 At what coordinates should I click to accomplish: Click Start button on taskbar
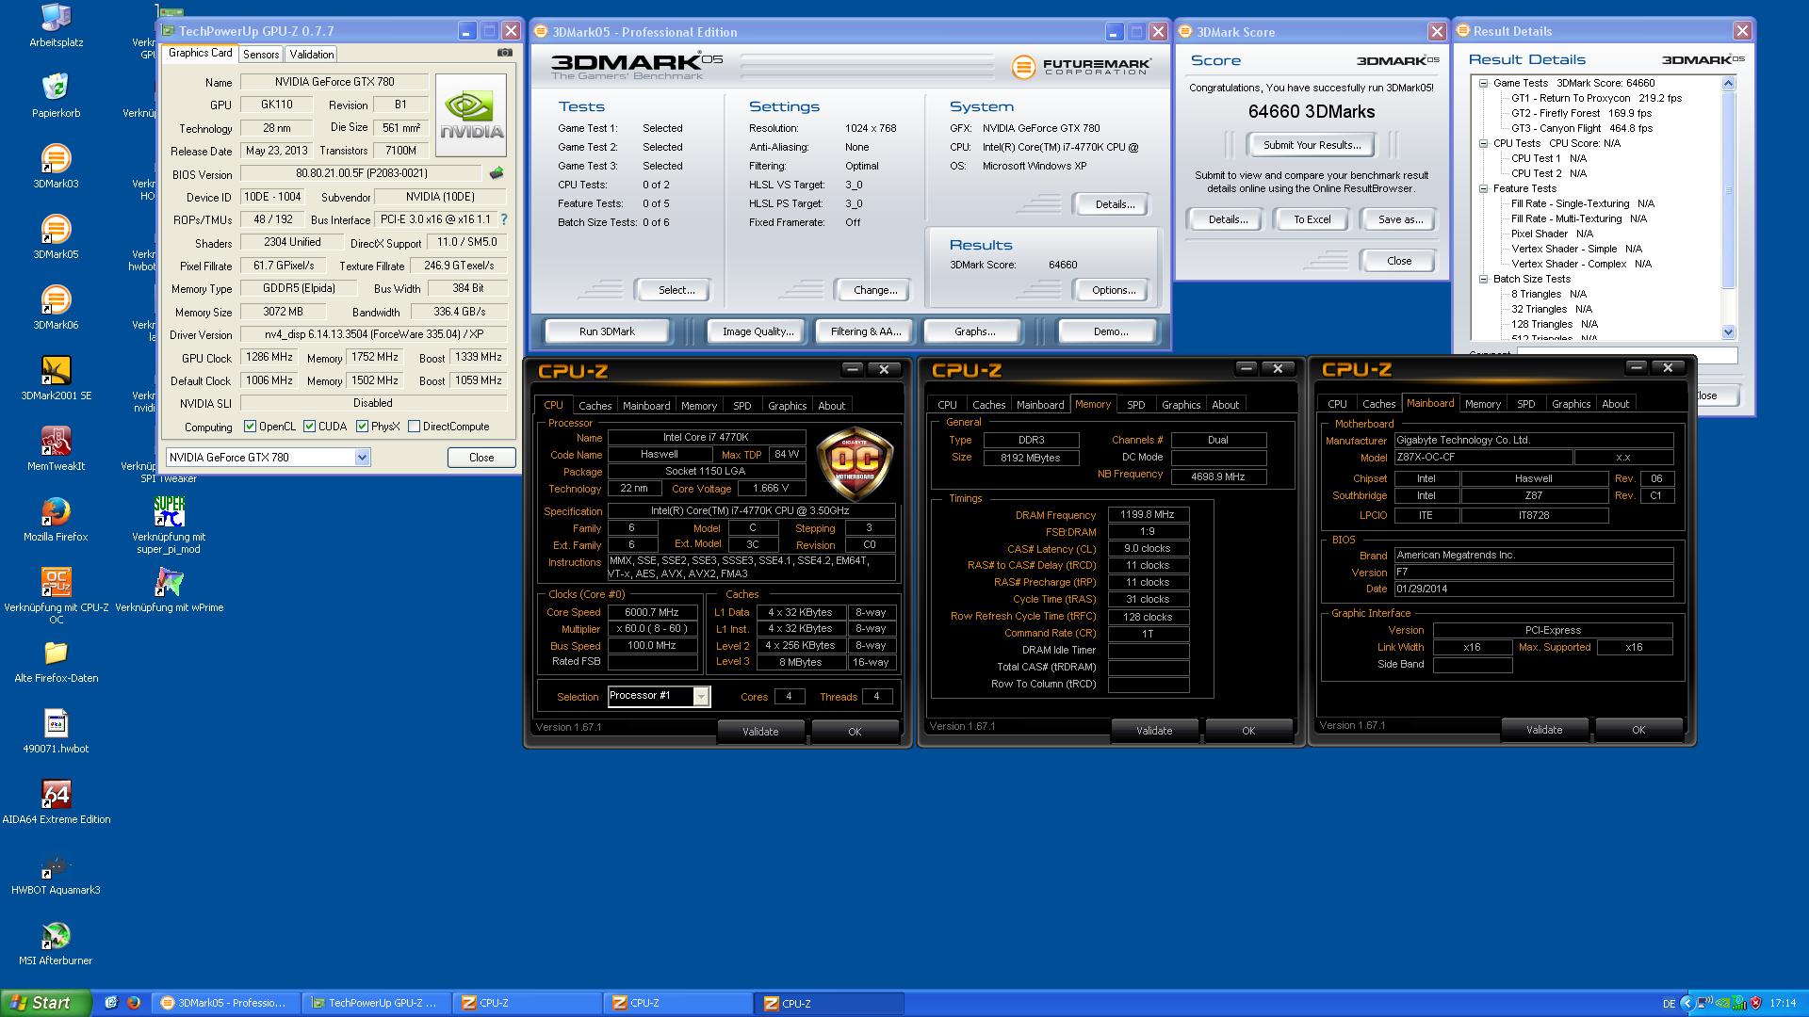click(45, 1003)
